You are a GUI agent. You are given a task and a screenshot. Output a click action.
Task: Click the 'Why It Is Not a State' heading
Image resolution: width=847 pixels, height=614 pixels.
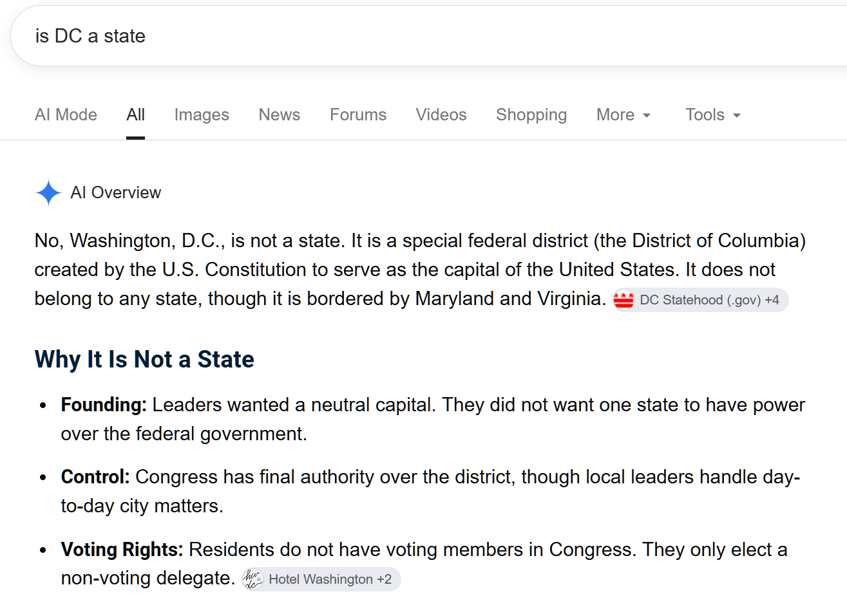click(144, 359)
